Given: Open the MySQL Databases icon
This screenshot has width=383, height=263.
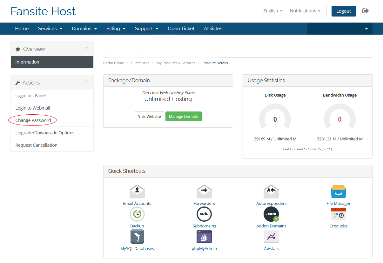Looking at the screenshot, I should click(x=137, y=237).
